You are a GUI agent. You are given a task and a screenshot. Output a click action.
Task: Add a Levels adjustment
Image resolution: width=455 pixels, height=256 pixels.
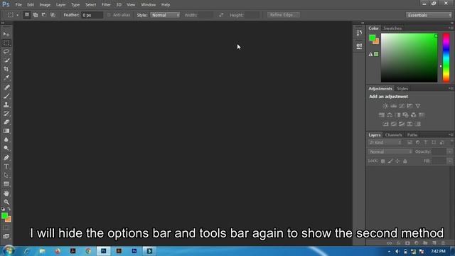click(393, 106)
